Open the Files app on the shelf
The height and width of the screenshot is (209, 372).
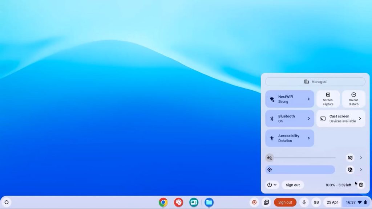[209, 202]
